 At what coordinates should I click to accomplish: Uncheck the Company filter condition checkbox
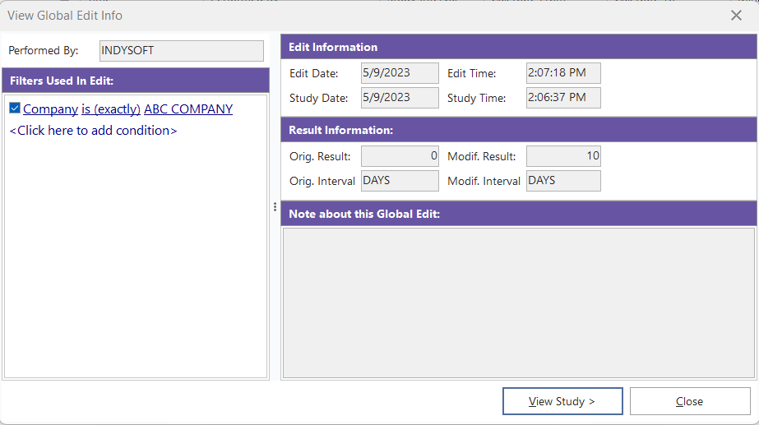[15, 109]
